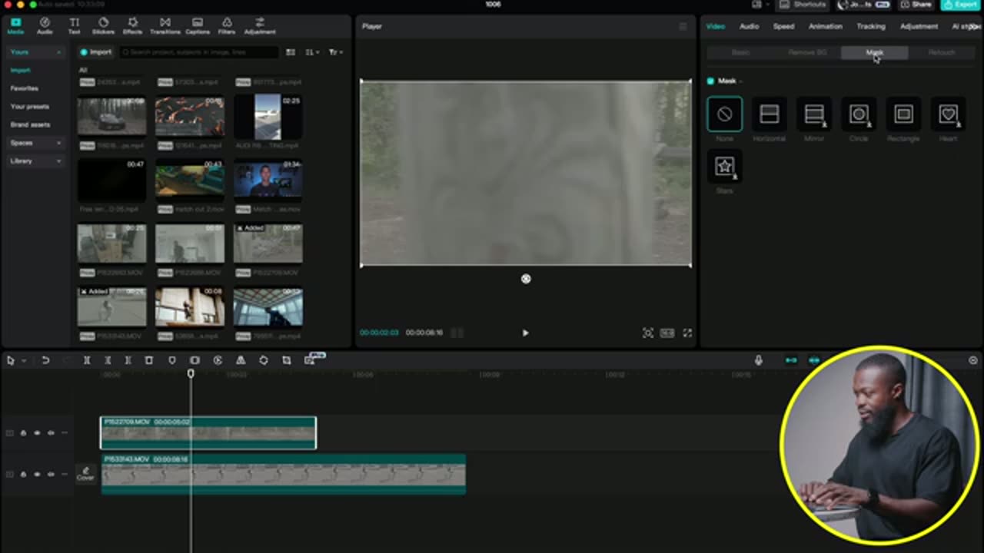Image resolution: width=984 pixels, height=553 pixels.
Task: Apply the Horizontal mask
Action: pos(769,114)
